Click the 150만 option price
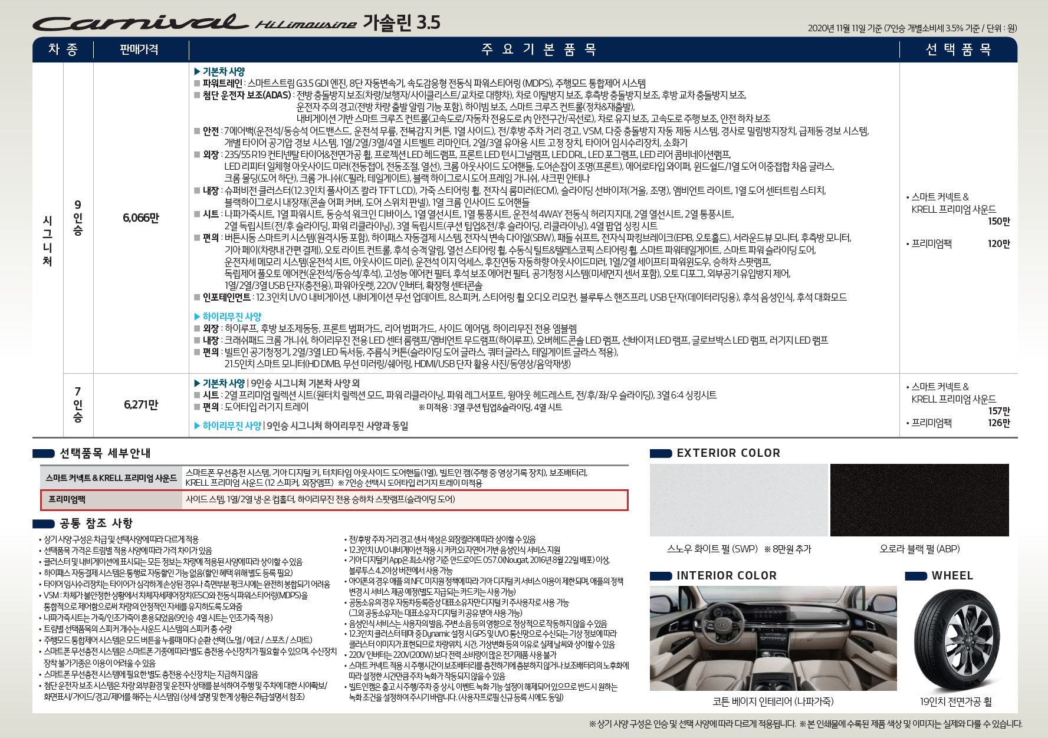The image size is (1048, 738). [999, 221]
